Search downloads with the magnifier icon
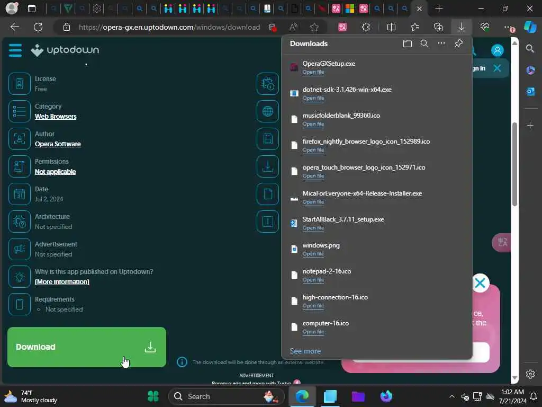The height and width of the screenshot is (407, 542). [424, 43]
